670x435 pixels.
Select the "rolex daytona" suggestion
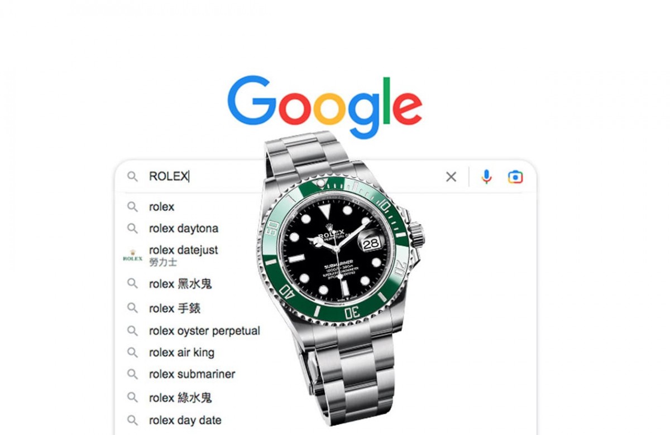pos(184,228)
